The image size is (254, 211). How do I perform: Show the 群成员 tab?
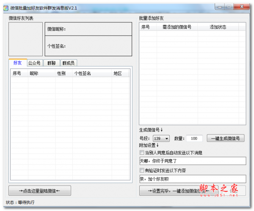[x=69, y=63]
